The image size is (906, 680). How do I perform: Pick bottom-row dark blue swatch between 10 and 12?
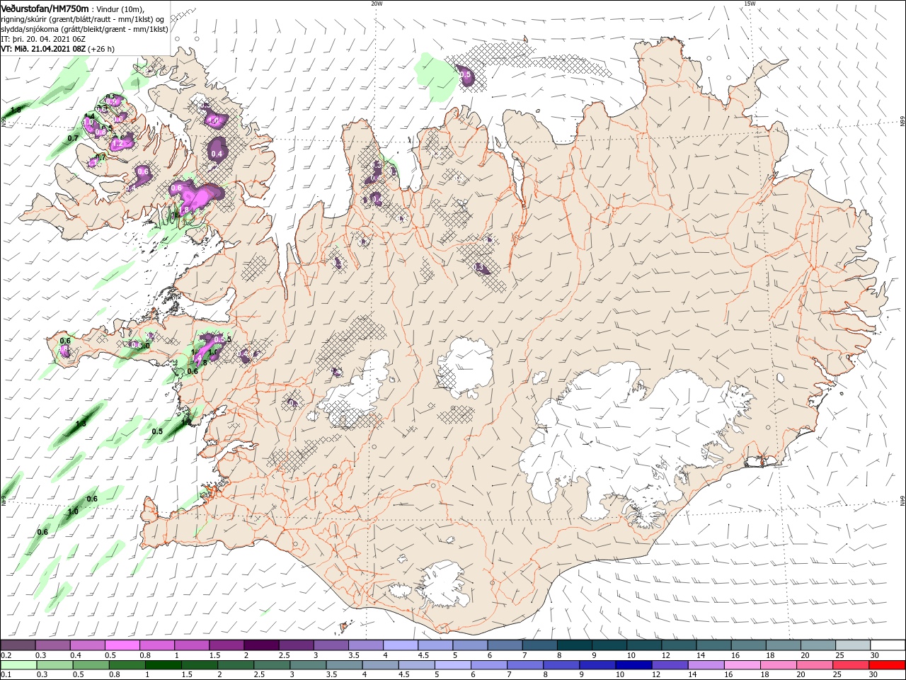tap(634, 665)
